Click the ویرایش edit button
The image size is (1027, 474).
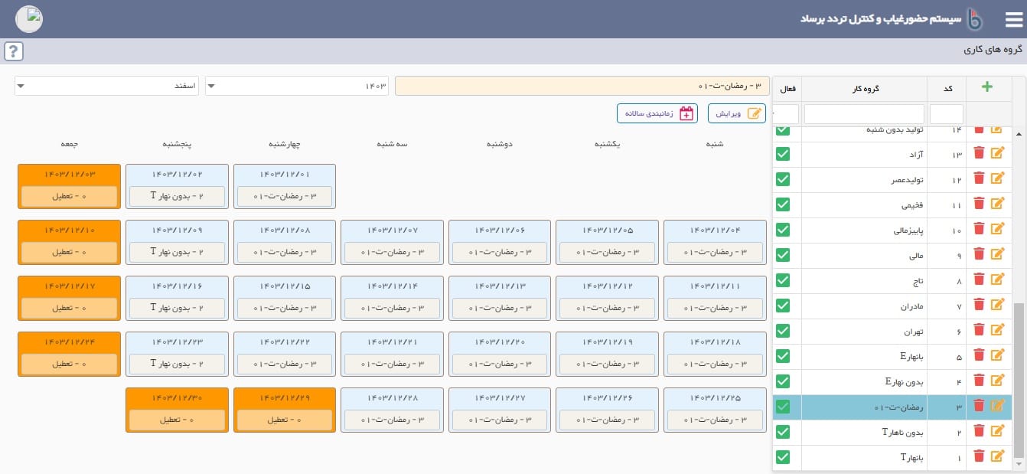tap(736, 113)
